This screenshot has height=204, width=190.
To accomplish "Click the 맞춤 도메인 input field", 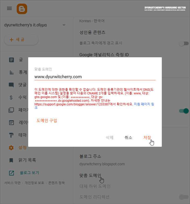I will click(x=95, y=77).
